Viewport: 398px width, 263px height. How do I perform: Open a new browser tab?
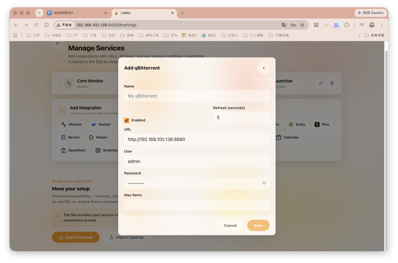[183, 13]
